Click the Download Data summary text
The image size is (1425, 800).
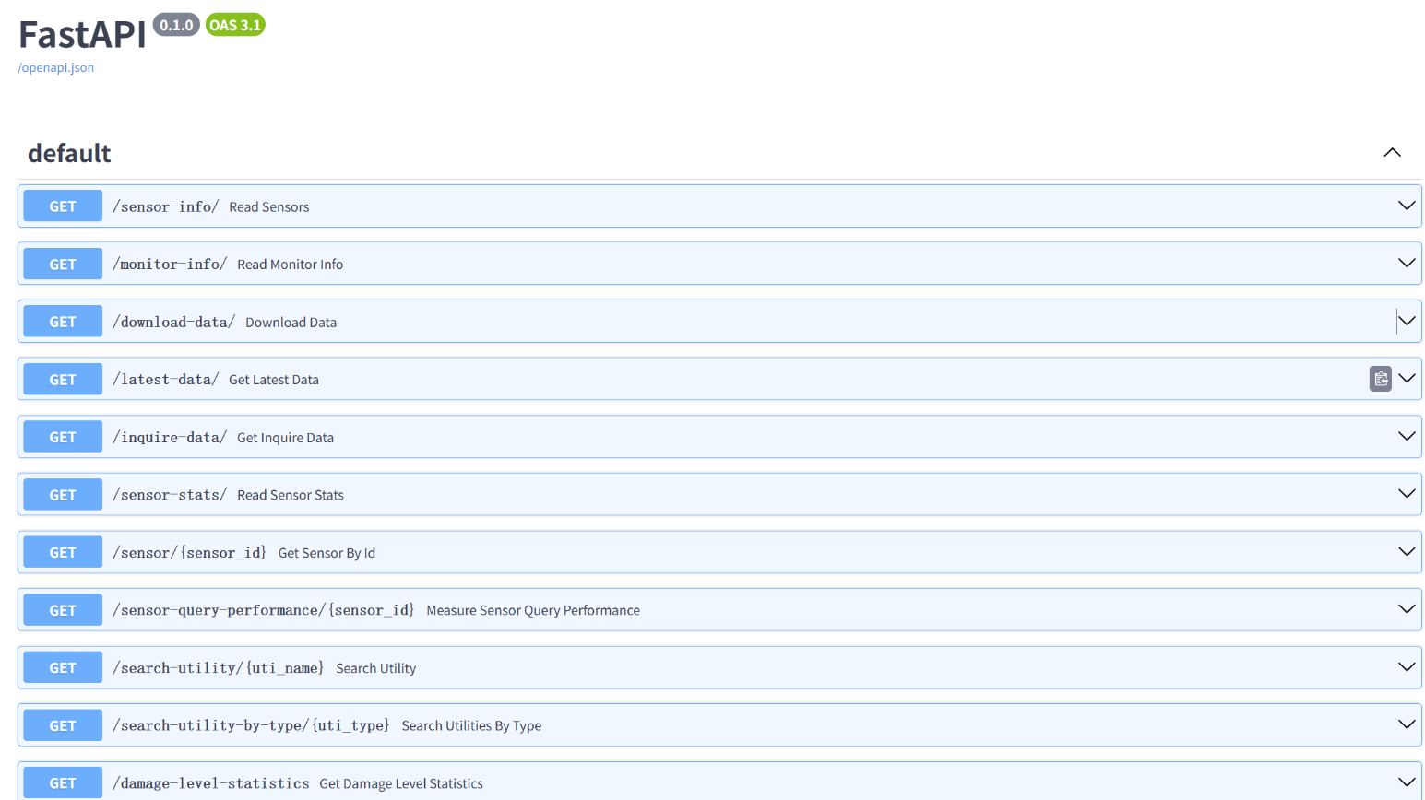click(x=291, y=323)
